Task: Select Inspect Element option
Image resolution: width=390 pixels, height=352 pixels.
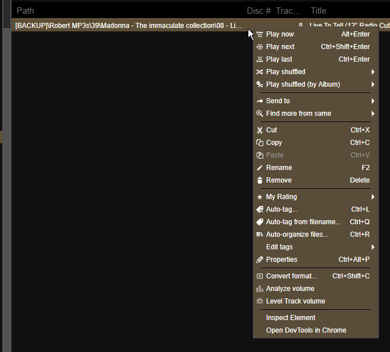Action: (x=291, y=318)
